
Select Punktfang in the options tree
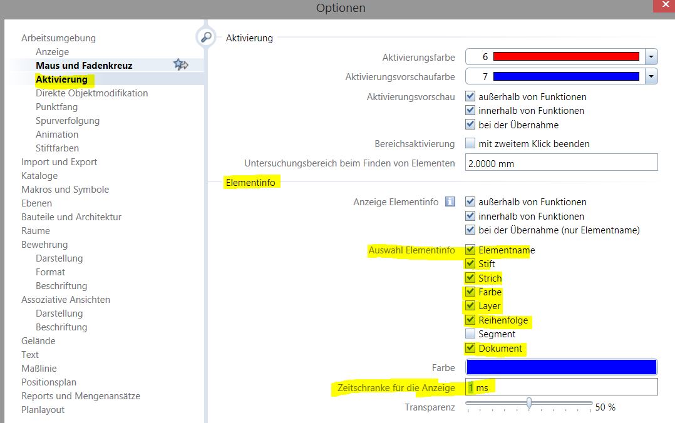[x=57, y=107]
